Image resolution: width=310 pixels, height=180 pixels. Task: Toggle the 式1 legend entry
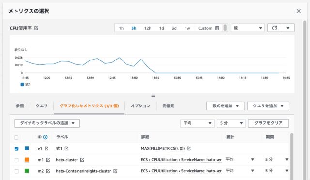tap(26, 84)
